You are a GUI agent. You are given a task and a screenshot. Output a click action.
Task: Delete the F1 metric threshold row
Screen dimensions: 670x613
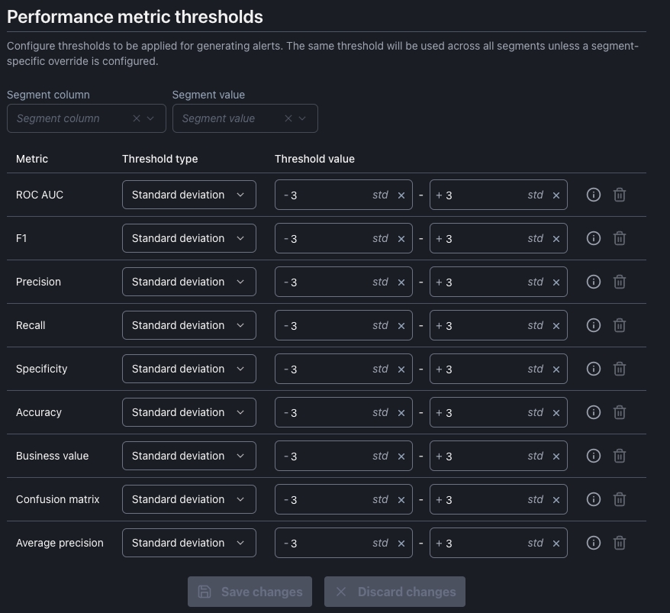point(620,238)
